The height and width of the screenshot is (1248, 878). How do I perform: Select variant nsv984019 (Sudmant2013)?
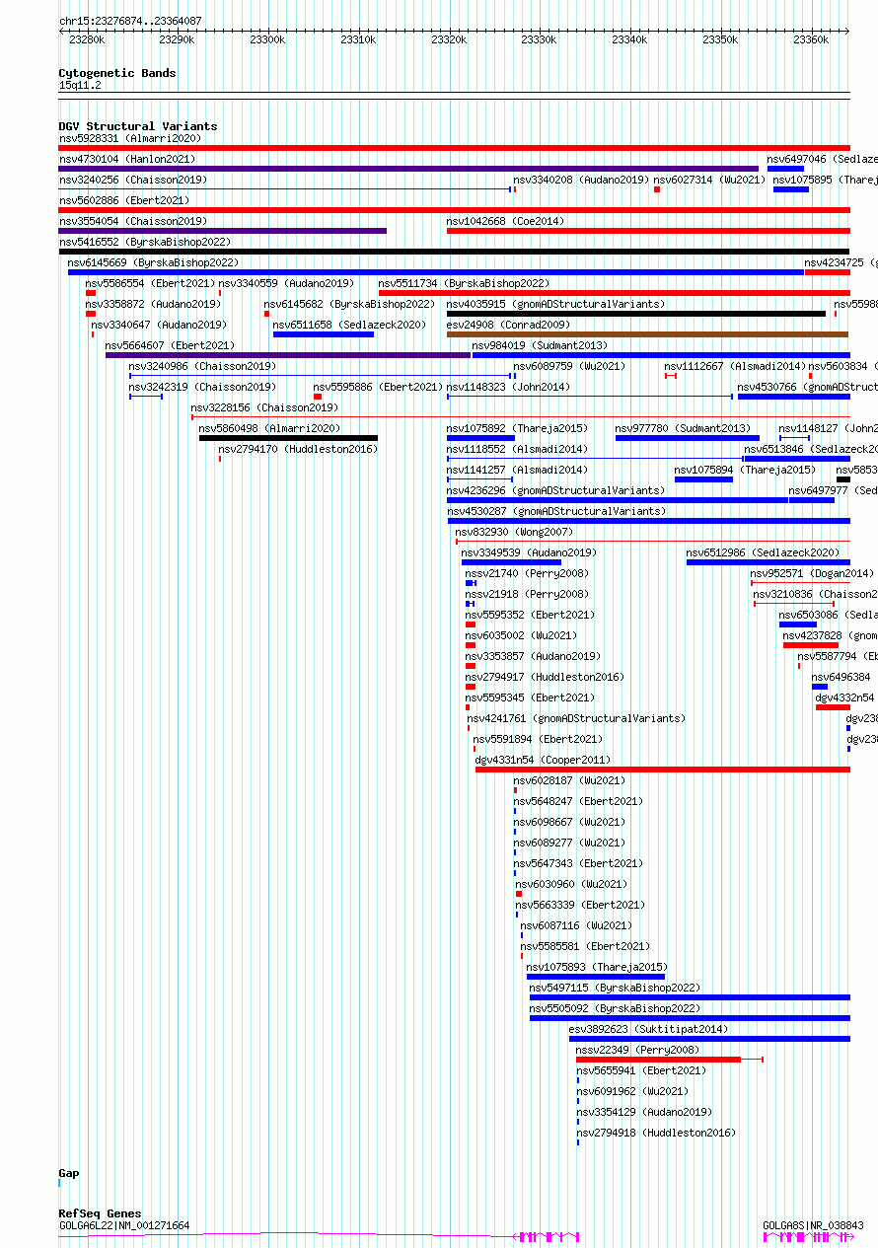[x=540, y=345]
